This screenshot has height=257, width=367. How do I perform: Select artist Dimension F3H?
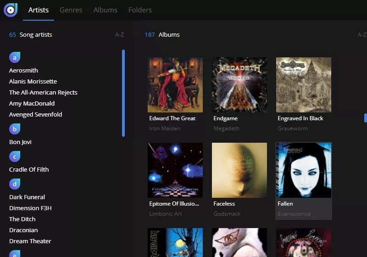click(x=30, y=208)
